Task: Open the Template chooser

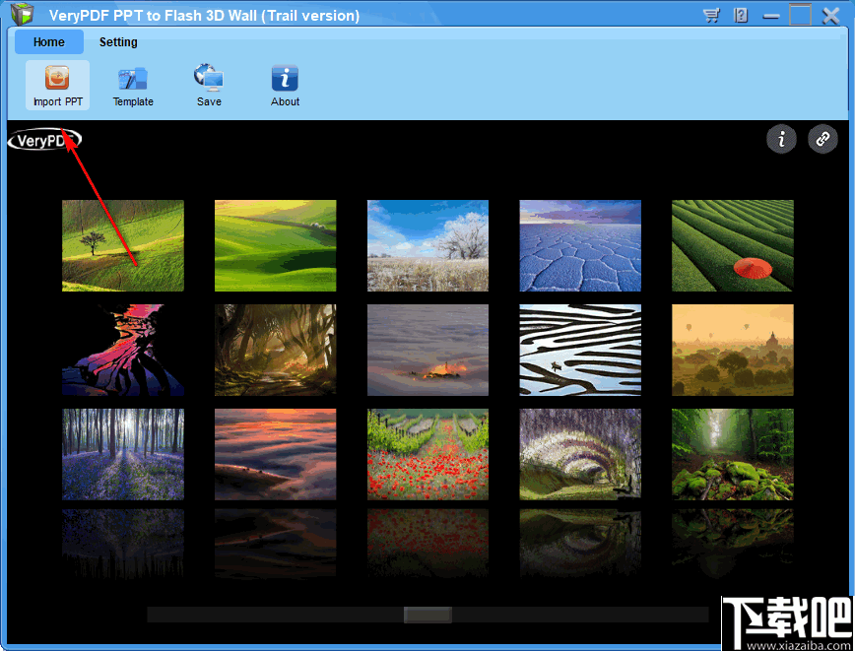Action: (x=132, y=85)
